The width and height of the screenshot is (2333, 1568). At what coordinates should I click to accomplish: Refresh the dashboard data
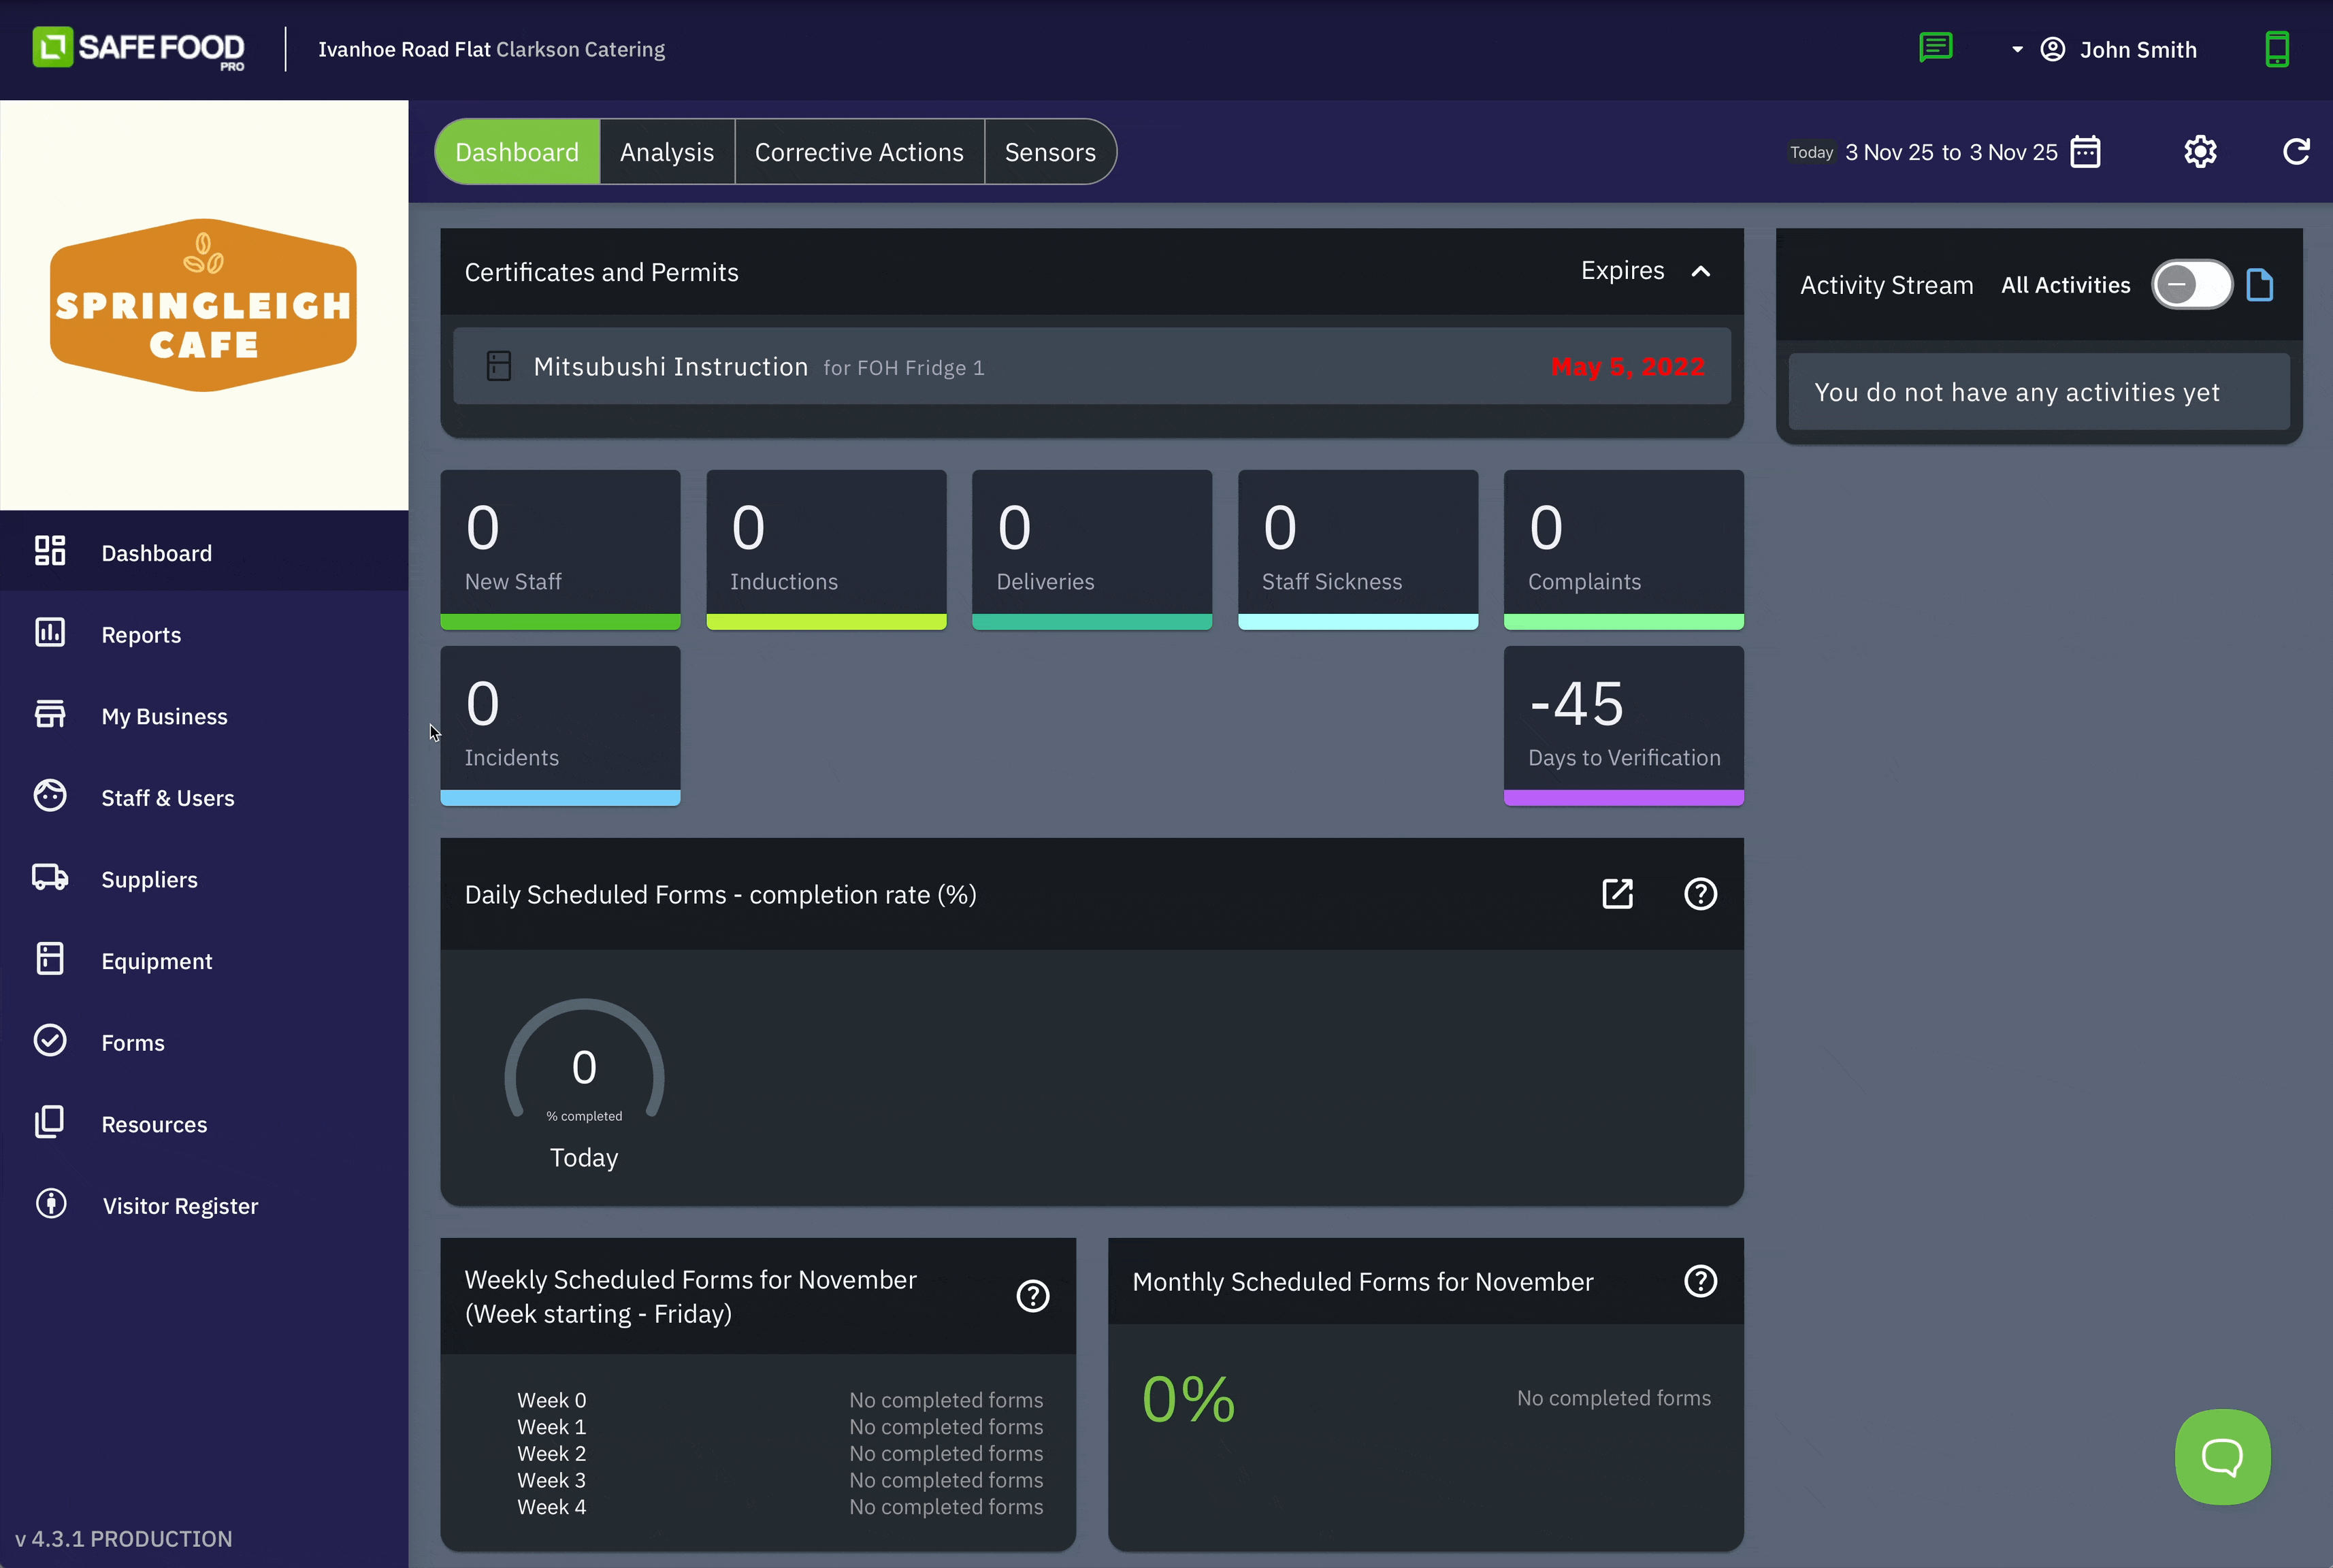click(2296, 152)
